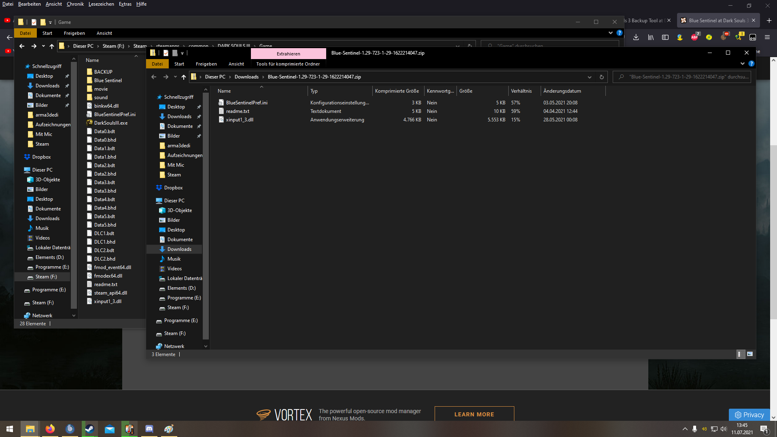Open the help question mark in zip window
Screen dimensions: 777x437
pyautogui.click(x=752, y=64)
